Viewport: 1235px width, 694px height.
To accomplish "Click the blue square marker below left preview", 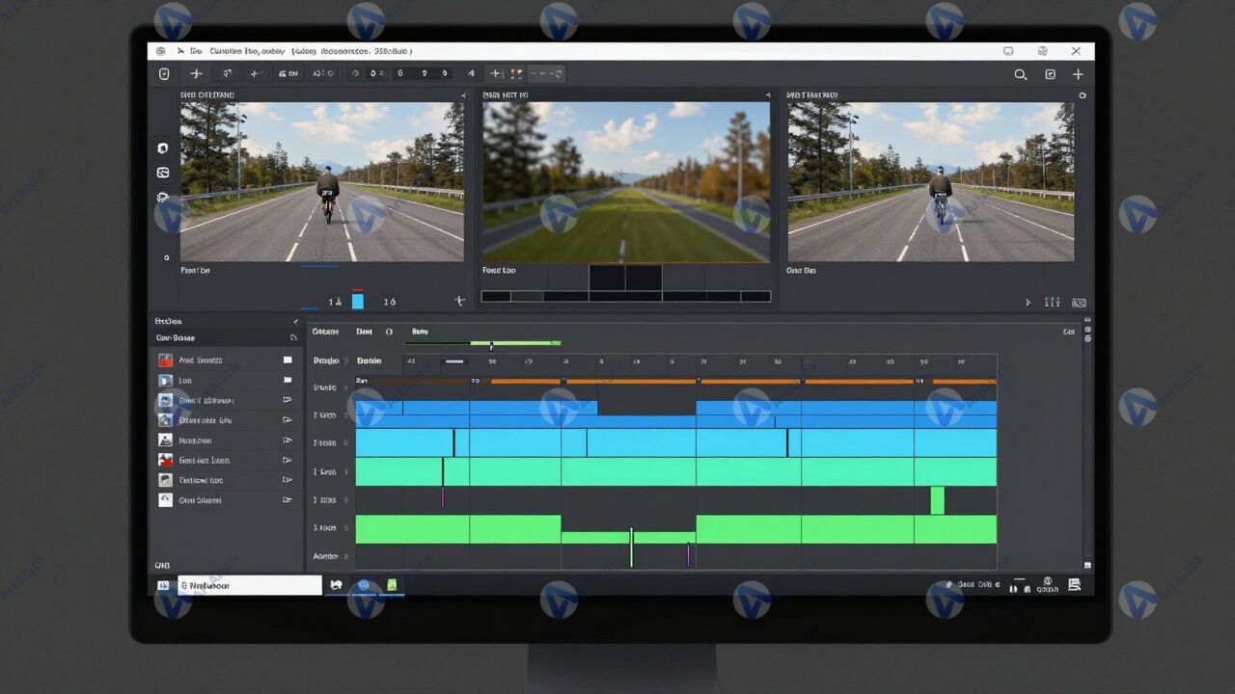I will [x=358, y=302].
